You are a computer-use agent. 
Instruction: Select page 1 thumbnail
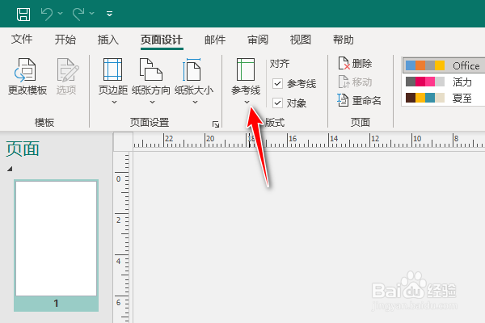57,245
